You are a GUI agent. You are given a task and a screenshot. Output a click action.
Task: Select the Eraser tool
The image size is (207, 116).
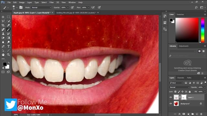[3, 38]
